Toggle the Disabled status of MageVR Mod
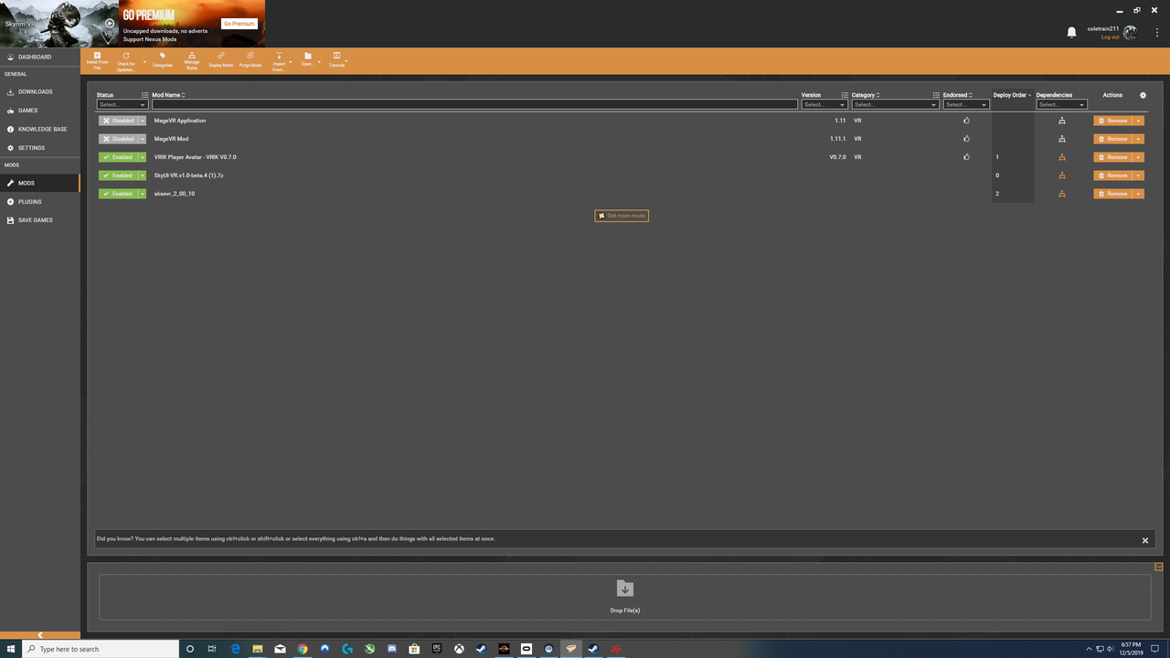 118,139
